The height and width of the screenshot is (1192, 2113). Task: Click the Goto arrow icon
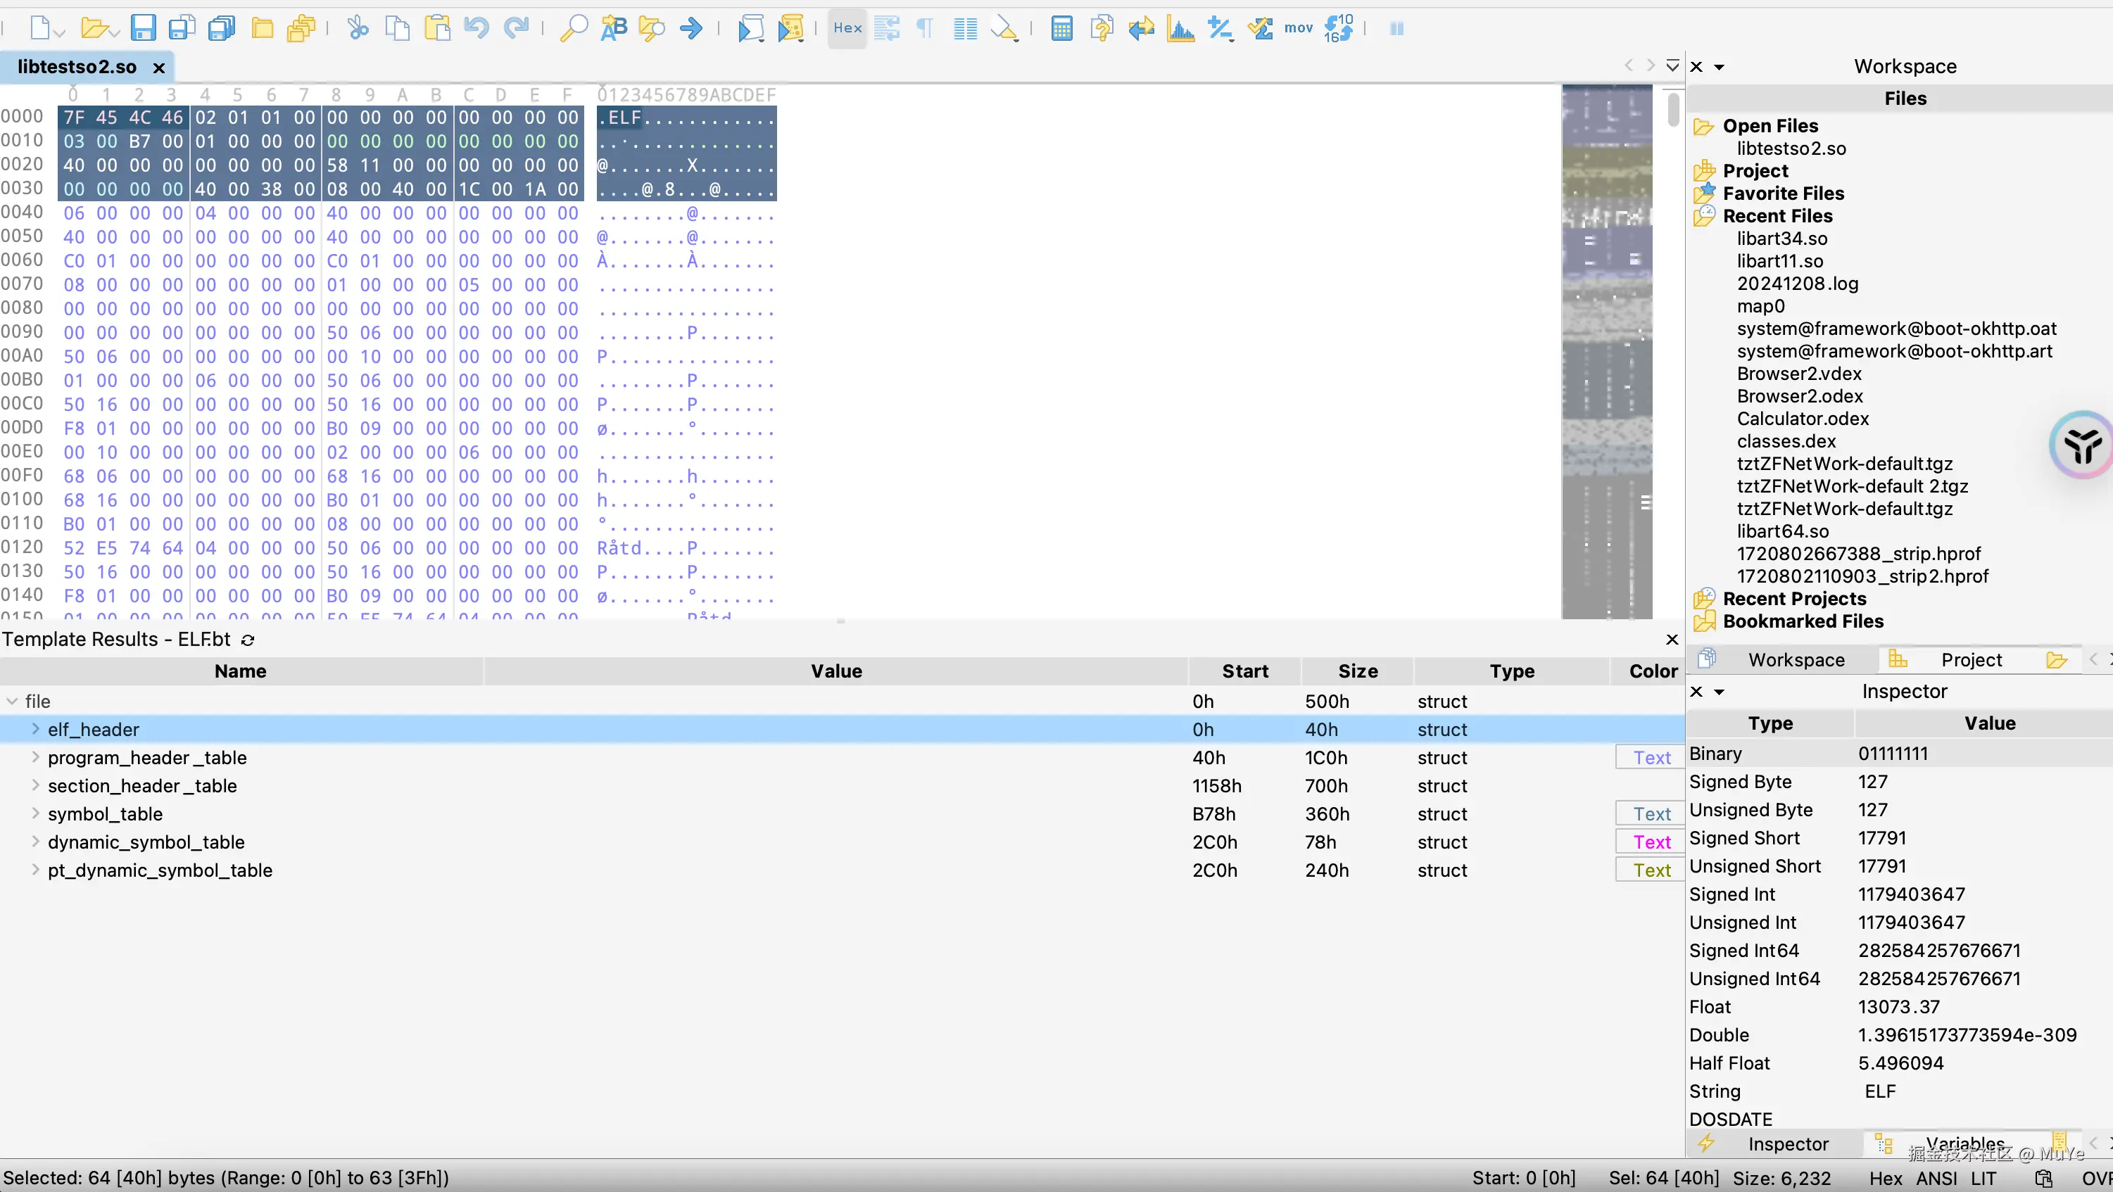click(691, 29)
